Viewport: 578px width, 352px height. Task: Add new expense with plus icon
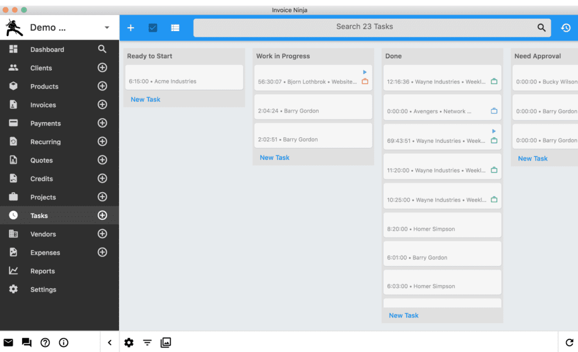pyautogui.click(x=102, y=252)
